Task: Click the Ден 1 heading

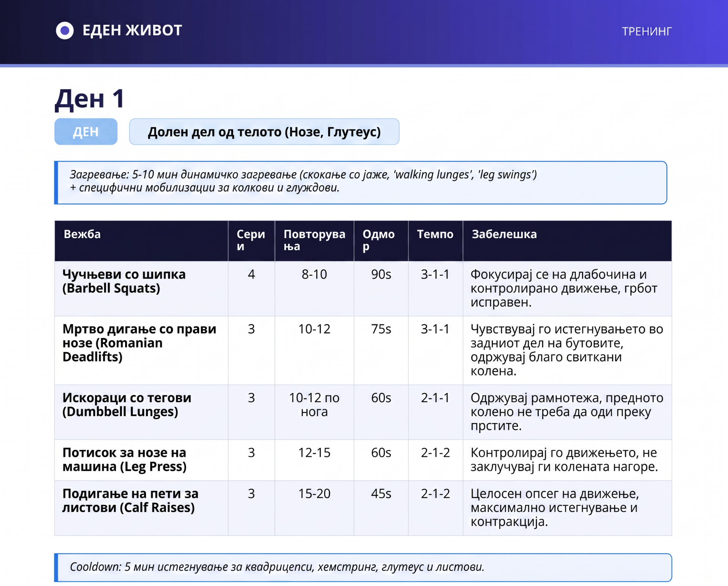Action: pyautogui.click(x=89, y=99)
